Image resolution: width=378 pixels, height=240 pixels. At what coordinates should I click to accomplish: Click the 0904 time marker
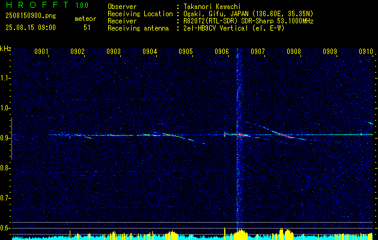click(x=150, y=51)
